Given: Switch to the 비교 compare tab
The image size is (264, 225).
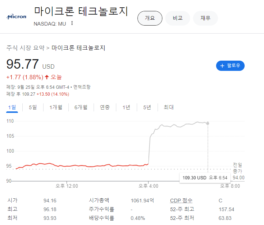Looking at the screenshot, I should pyautogui.click(x=178, y=18).
